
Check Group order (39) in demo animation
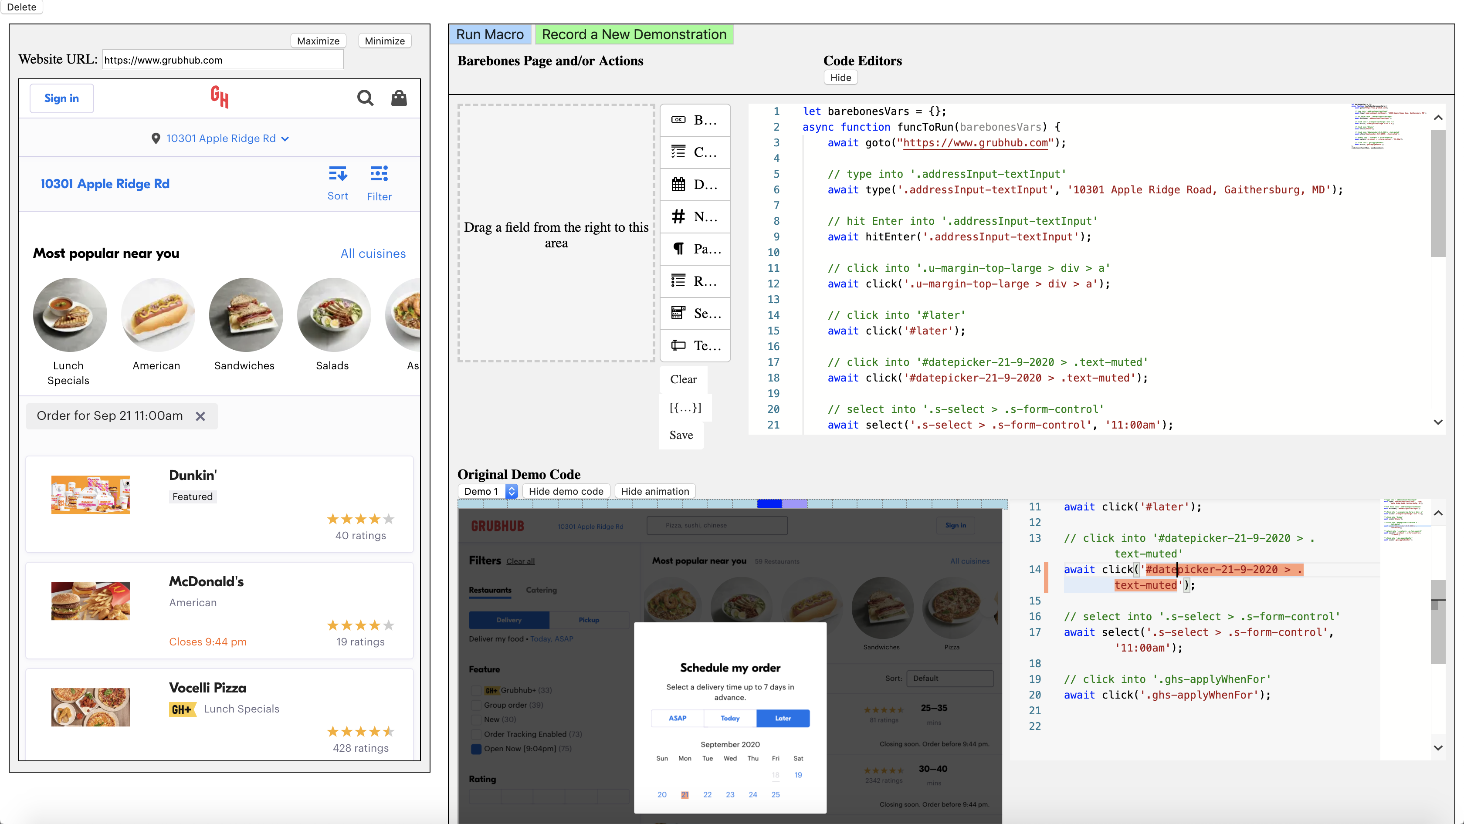(x=476, y=705)
